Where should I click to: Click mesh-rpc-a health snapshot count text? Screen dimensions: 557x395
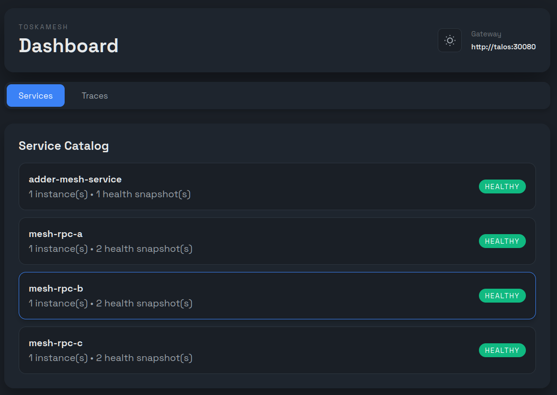144,249
